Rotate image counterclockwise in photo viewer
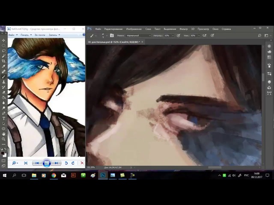Screen dimensions: 274x205 pos(66,163)
